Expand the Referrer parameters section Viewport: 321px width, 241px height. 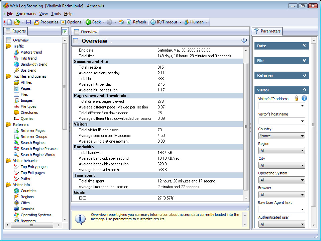(x=282, y=75)
